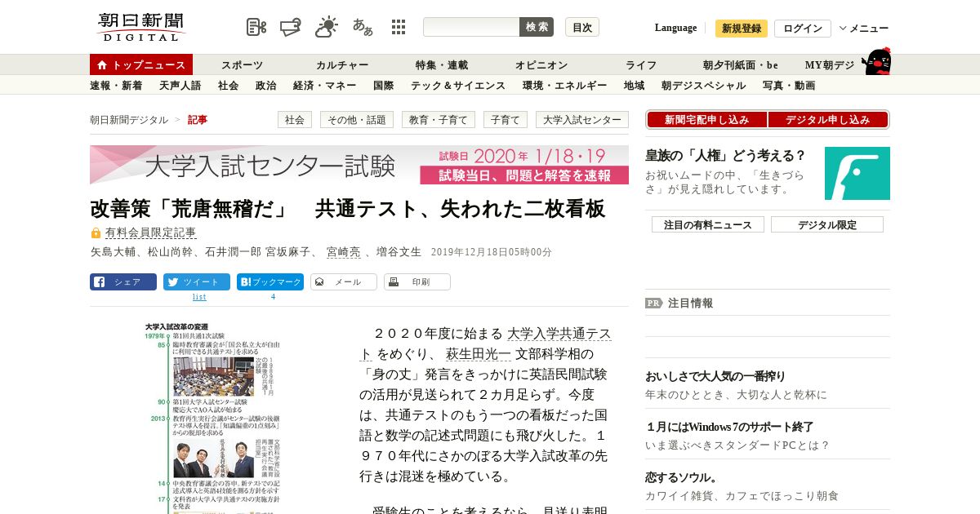This screenshot has height=514, width=980.
Task: Open 地域 submenu item
Action: [x=634, y=86]
